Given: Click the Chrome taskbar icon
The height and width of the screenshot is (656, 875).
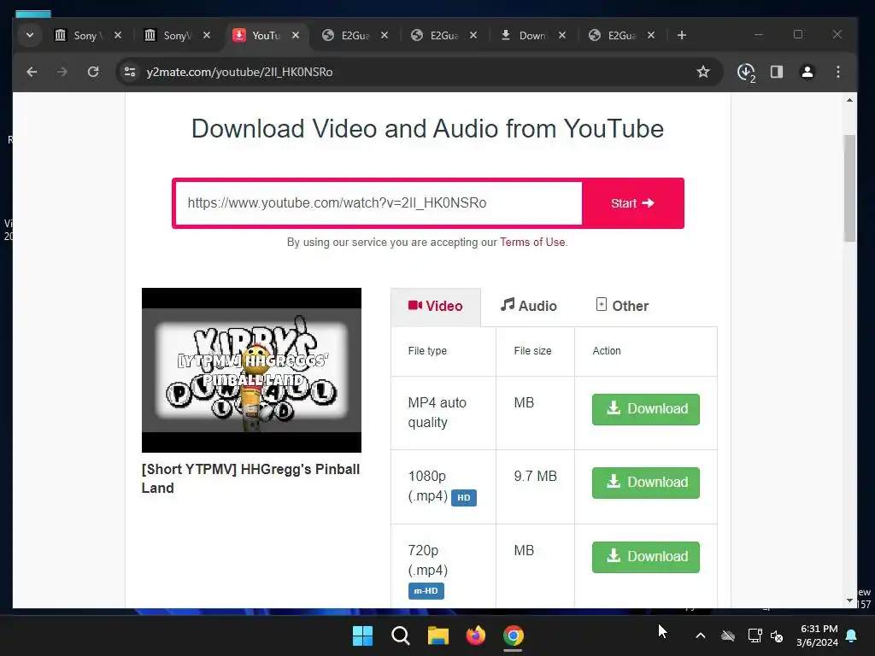Looking at the screenshot, I should (514, 635).
